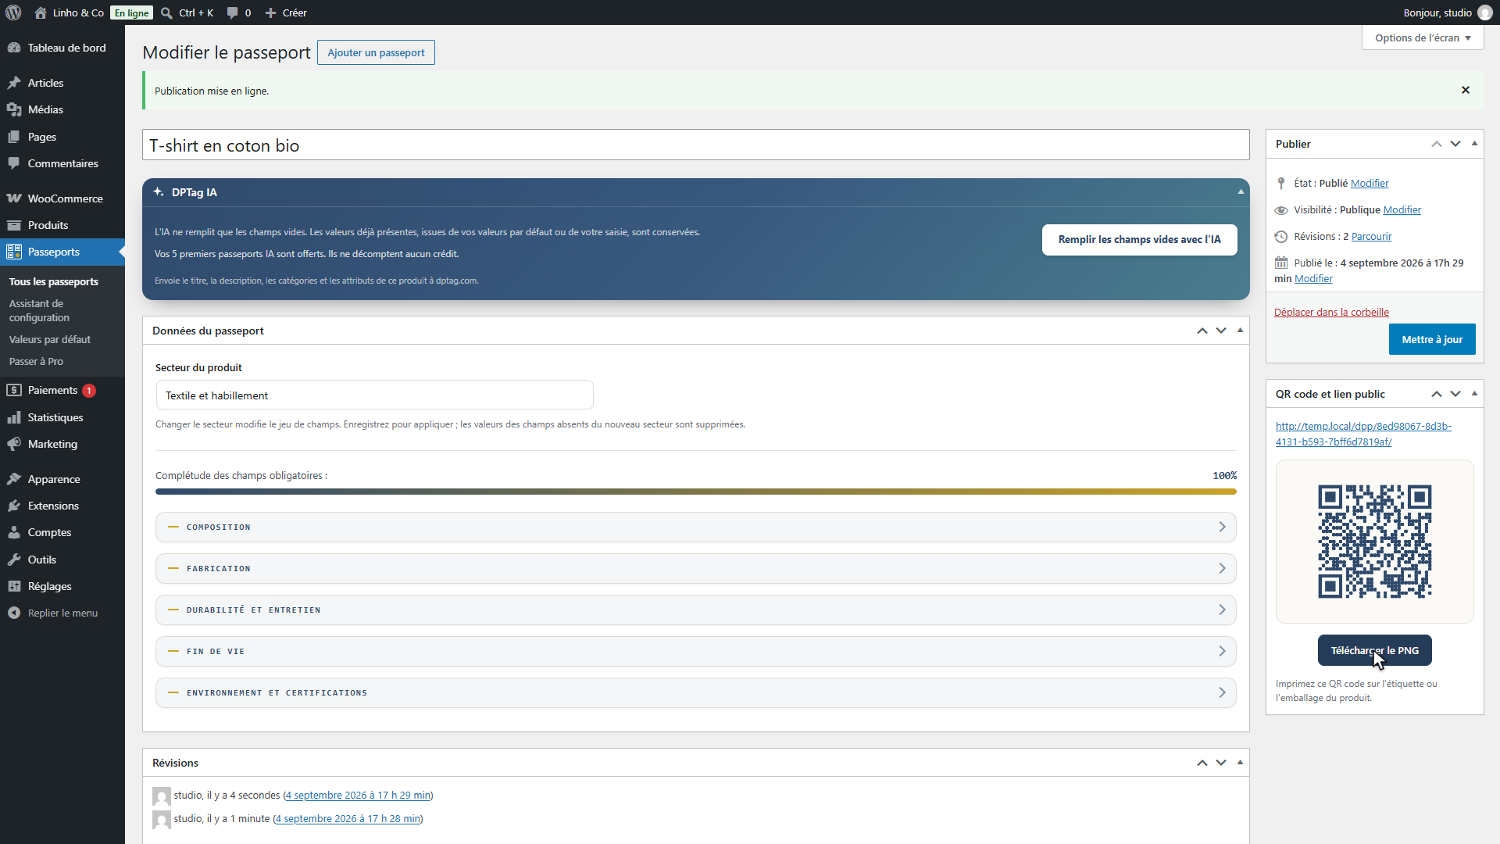Click the Mettre à jour button
This screenshot has height=844, width=1500.
coord(1432,339)
